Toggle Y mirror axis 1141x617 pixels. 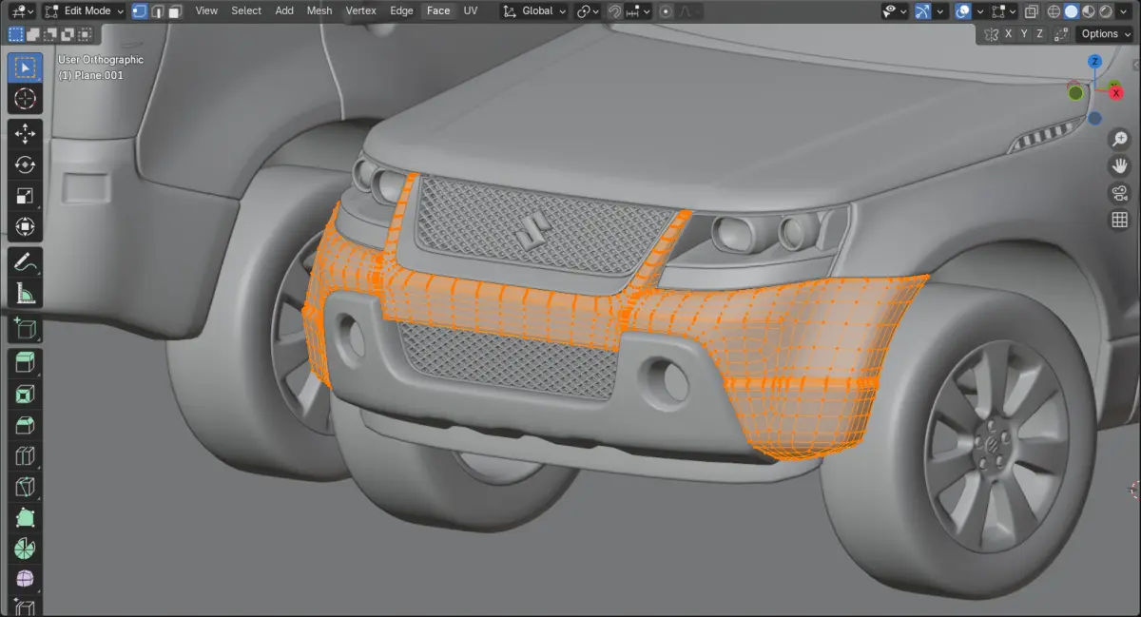(x=1024, y=34)
